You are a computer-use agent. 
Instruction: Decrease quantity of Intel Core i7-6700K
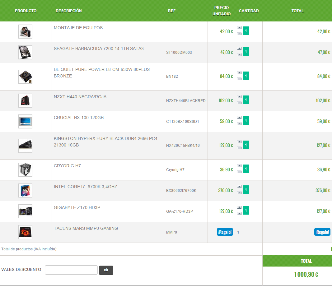(x=239, y=193)
